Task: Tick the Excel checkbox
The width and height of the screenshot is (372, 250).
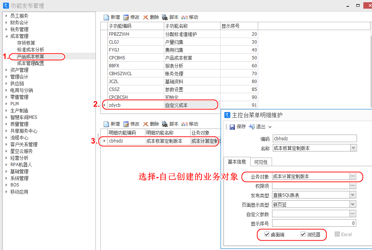Action: [x=337, y=235]
